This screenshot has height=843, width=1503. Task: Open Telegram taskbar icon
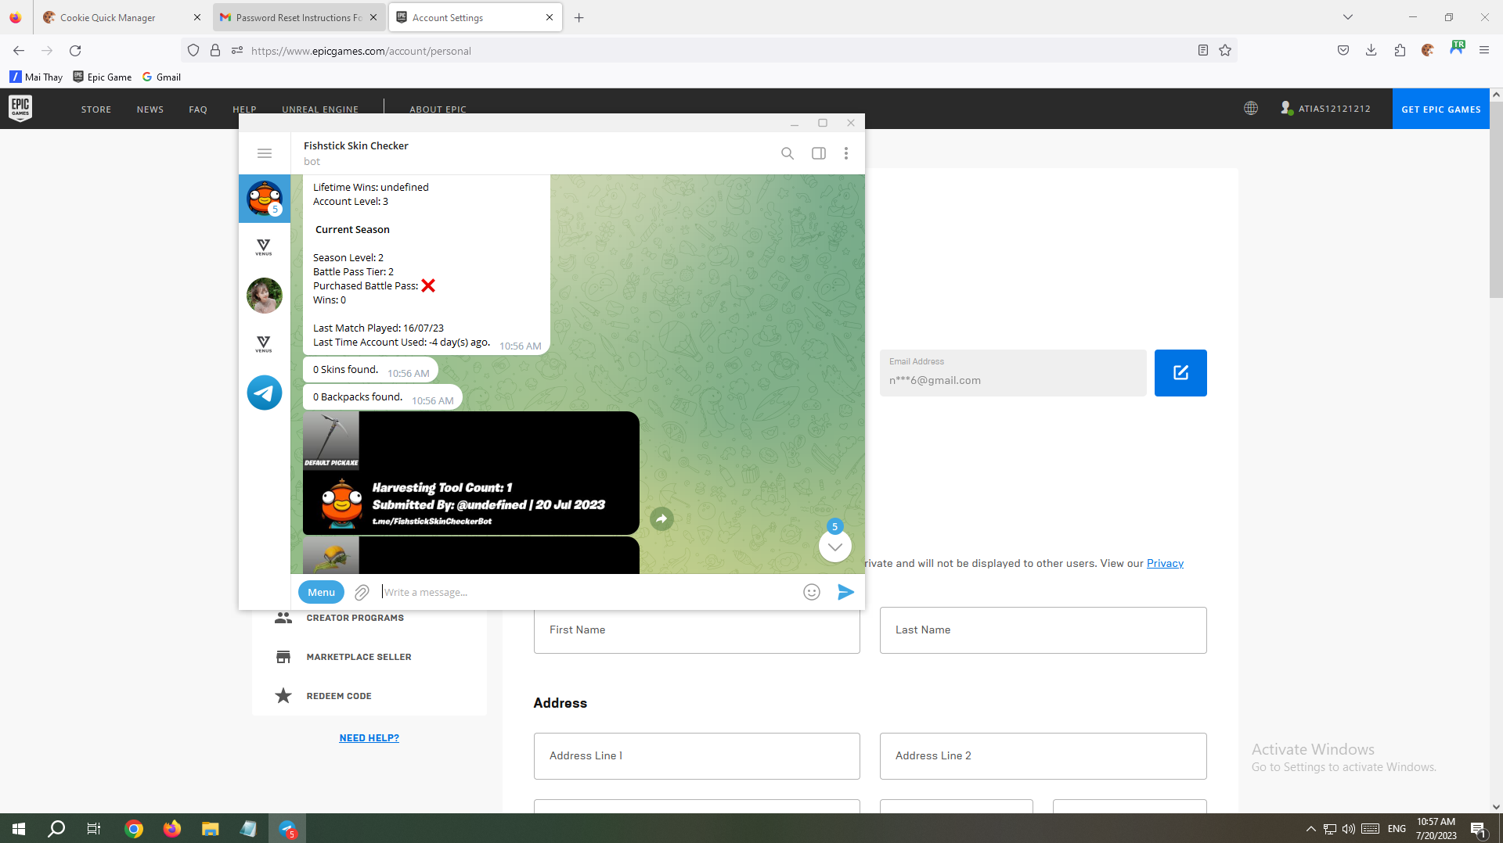pos(287,829)
